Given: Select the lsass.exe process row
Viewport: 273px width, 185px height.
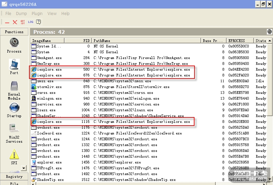Looking at the screenshot, I should (x=149, y=110).
